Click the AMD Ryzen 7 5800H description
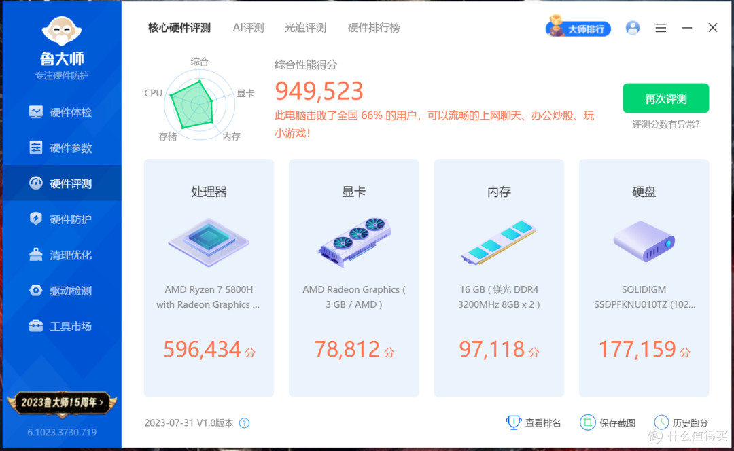734x451 pixels. [209, 297]
